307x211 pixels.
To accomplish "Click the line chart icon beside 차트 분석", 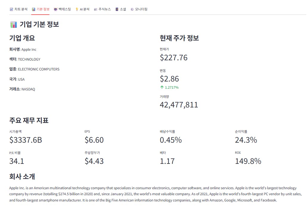I will [11, 9].
